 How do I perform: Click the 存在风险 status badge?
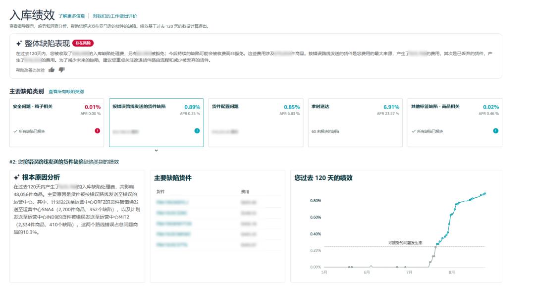click(x=83, y=43)
